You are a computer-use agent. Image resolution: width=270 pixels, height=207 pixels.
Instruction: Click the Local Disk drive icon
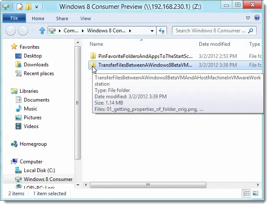click(x=18, y=170)
